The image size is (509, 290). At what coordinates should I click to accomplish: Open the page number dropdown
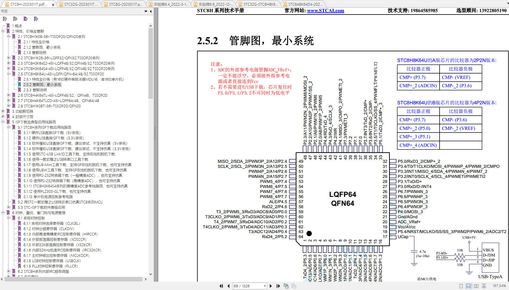pyautogui.click(x=265, y=286)
